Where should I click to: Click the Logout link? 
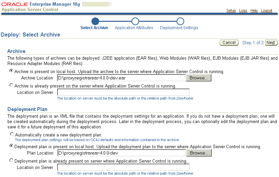(266, 10)
